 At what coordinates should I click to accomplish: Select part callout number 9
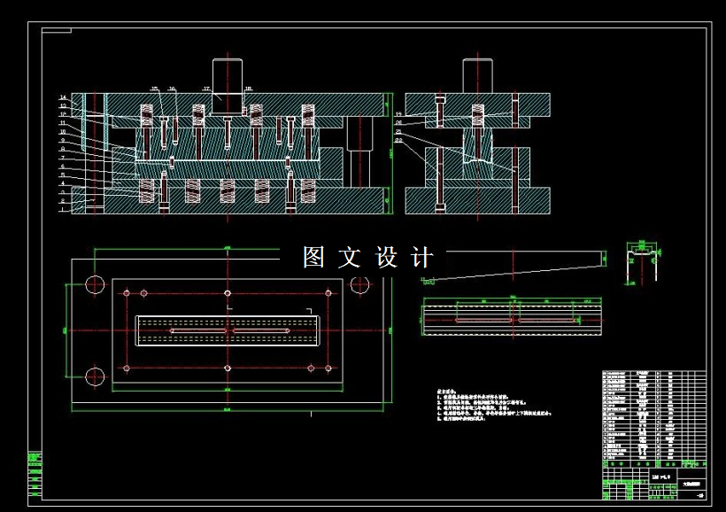[63, 140]
